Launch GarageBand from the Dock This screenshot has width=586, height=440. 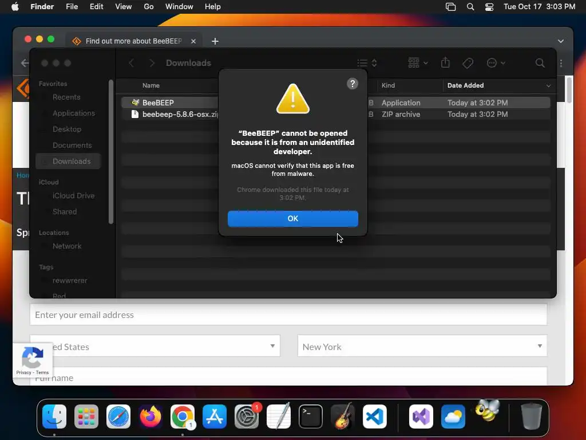pos(343,416)
